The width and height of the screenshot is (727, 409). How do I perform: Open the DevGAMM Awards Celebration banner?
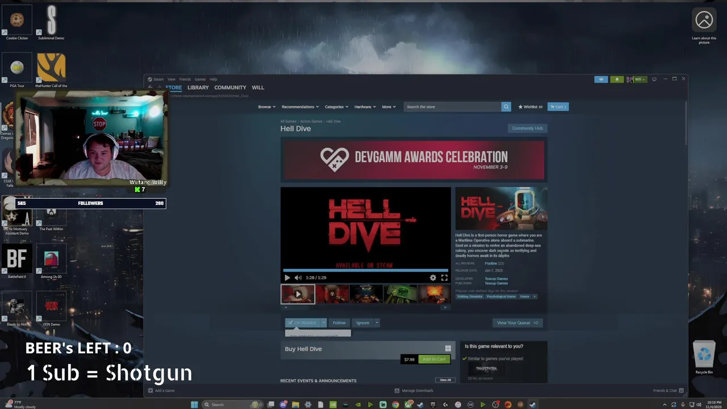413,160
